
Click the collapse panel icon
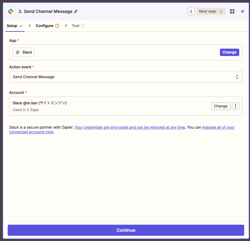232,11
